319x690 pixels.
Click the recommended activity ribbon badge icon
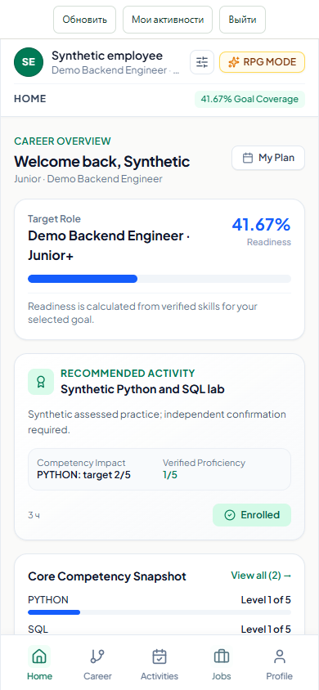coord(41,382)
